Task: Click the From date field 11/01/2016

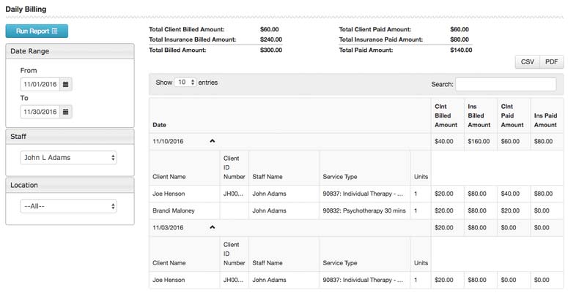Action: click(x=40, y=85)
